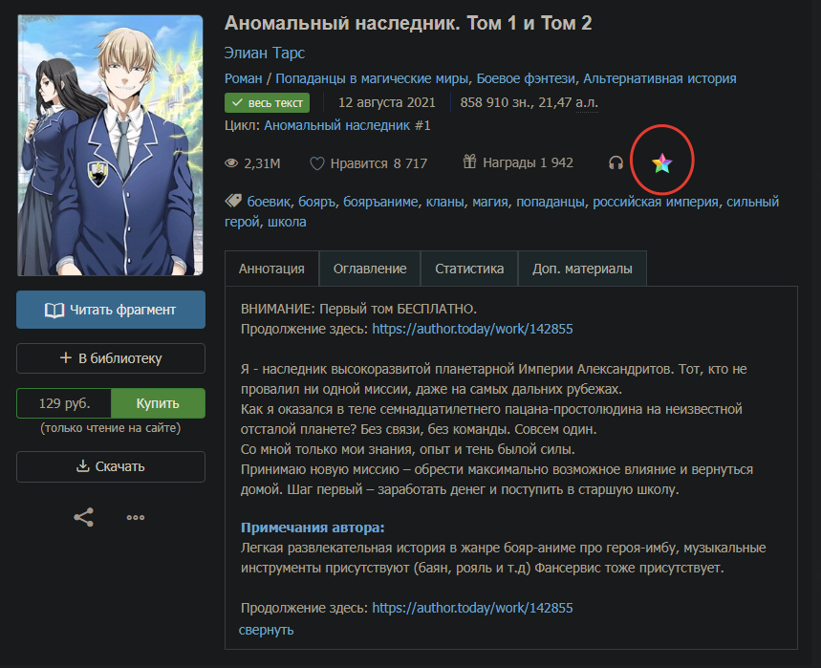
Task: Click the rainbow star icon
Action: 661,163
